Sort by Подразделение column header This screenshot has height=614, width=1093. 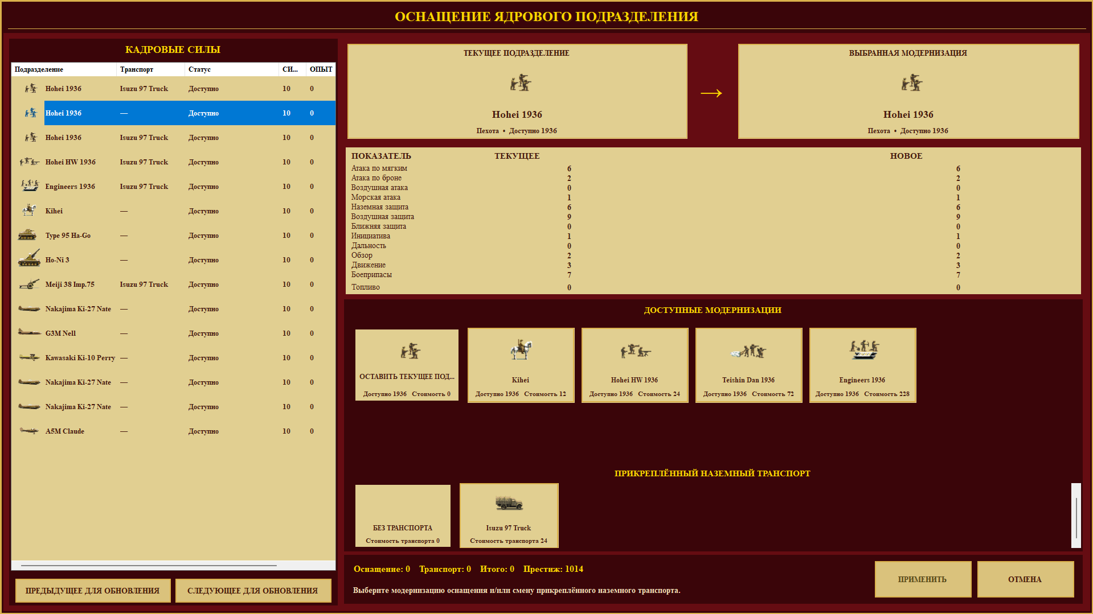pos(64,69)
